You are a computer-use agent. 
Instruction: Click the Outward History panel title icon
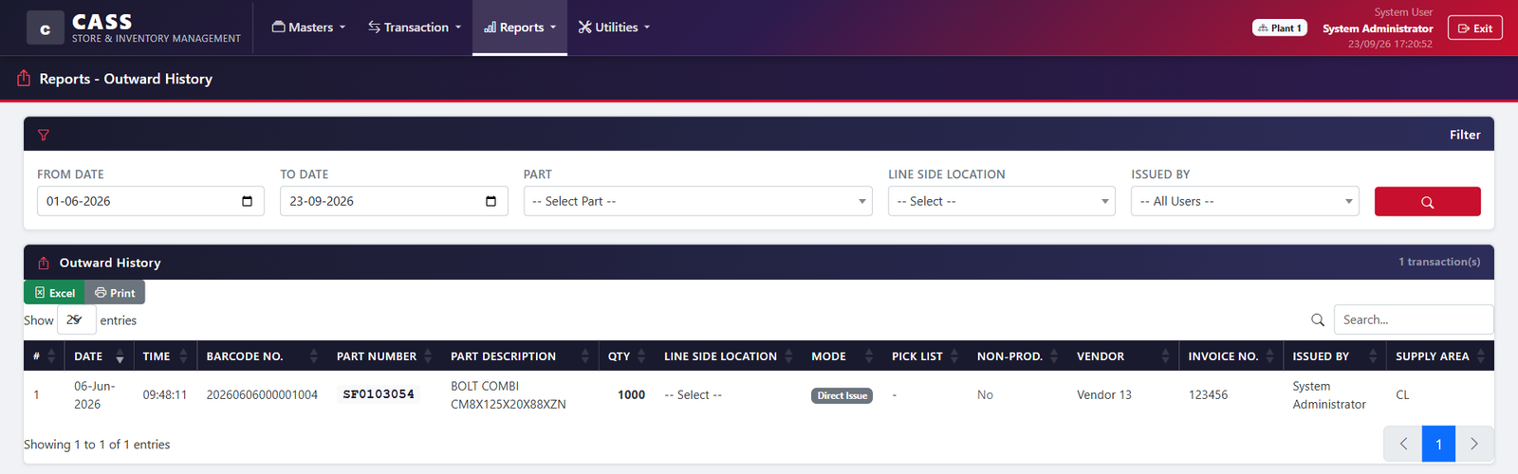(x=44, y=263)
